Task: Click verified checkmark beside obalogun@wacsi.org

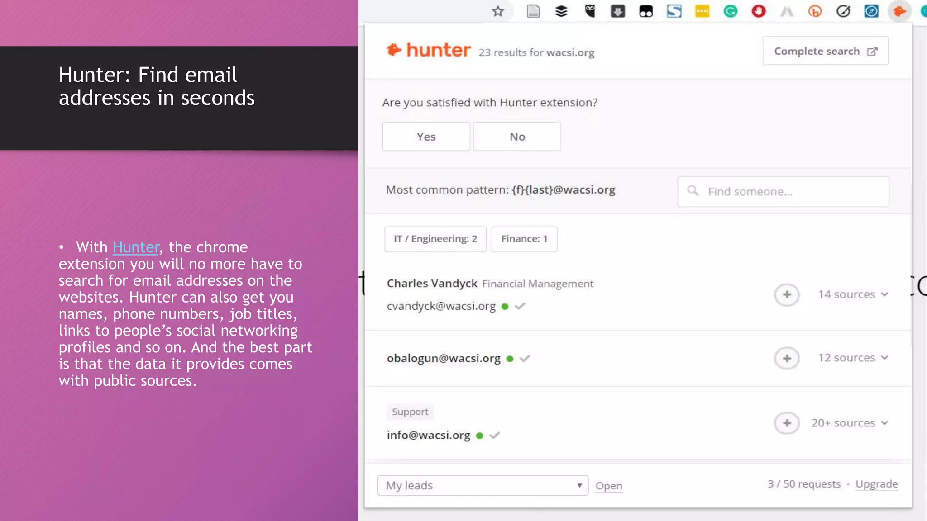Action: (525, 359)
